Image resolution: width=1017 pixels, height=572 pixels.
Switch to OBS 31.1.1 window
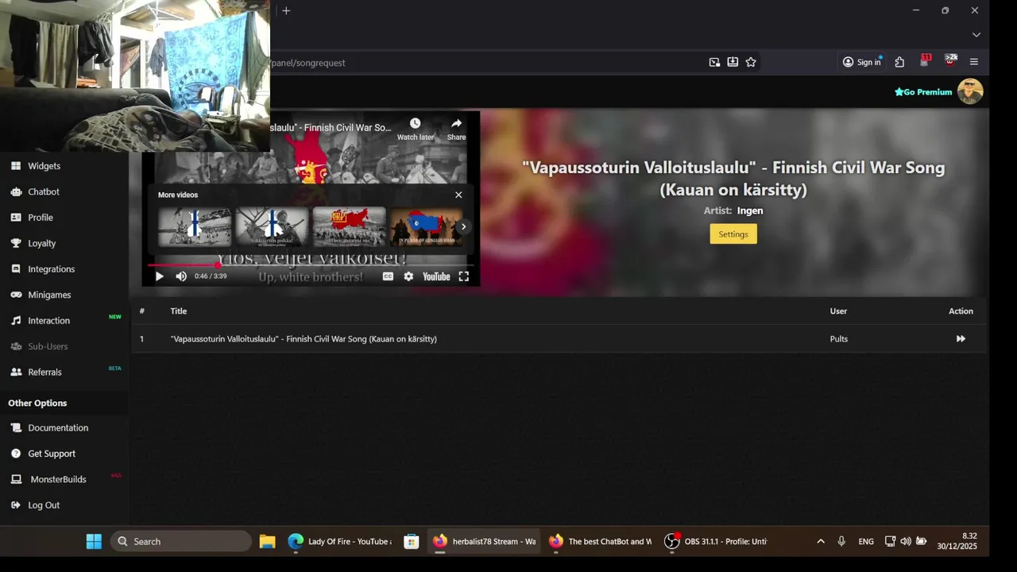pyautogui.click(x=717, y=542)
